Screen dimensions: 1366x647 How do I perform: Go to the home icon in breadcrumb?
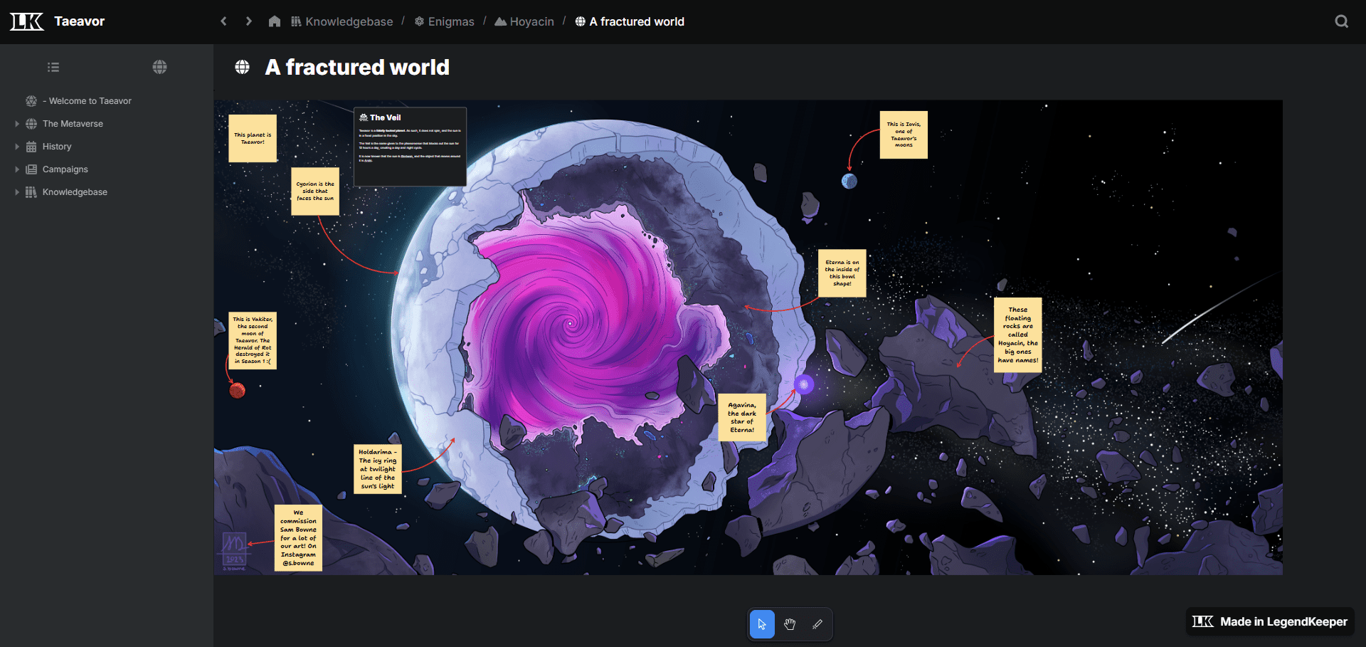[x=275, y=21]
